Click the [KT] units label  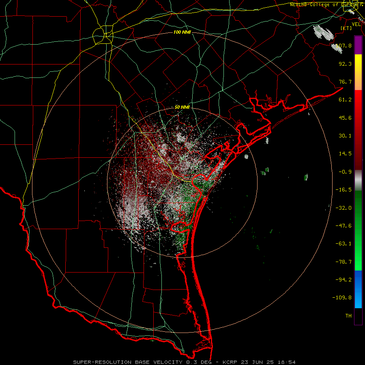coord(346,28)
